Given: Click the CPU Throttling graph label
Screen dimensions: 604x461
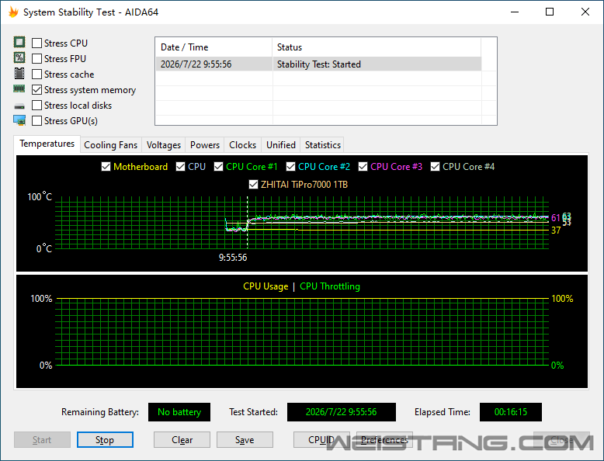Looking at the screenshot, I should [330, 286].
